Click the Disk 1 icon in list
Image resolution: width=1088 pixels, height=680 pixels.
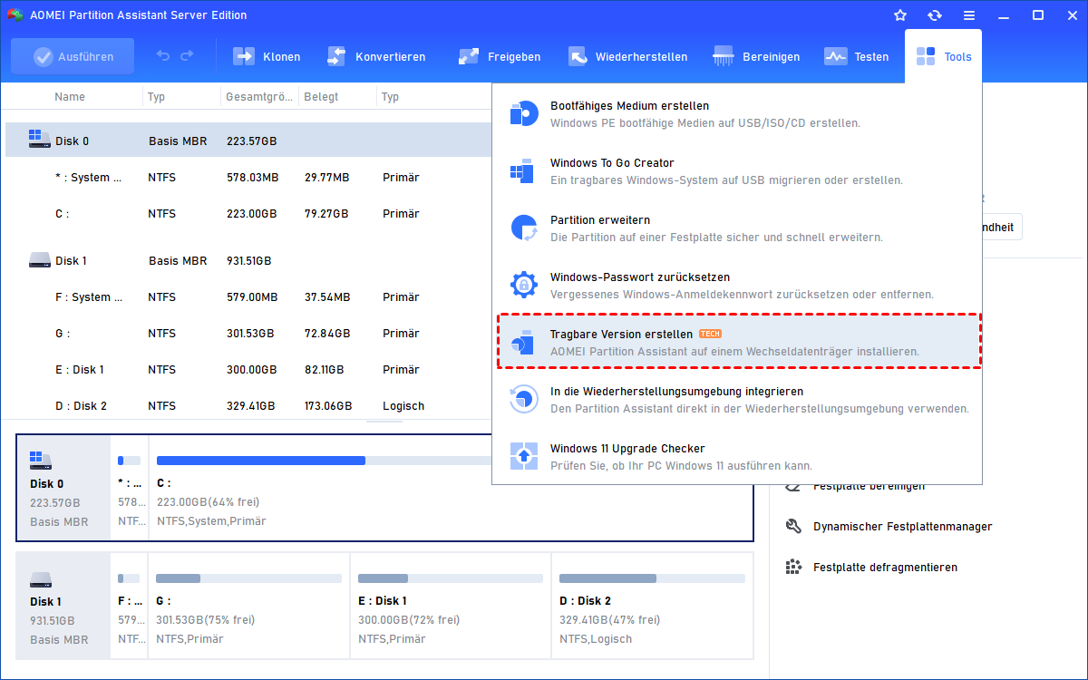[39, 260]
